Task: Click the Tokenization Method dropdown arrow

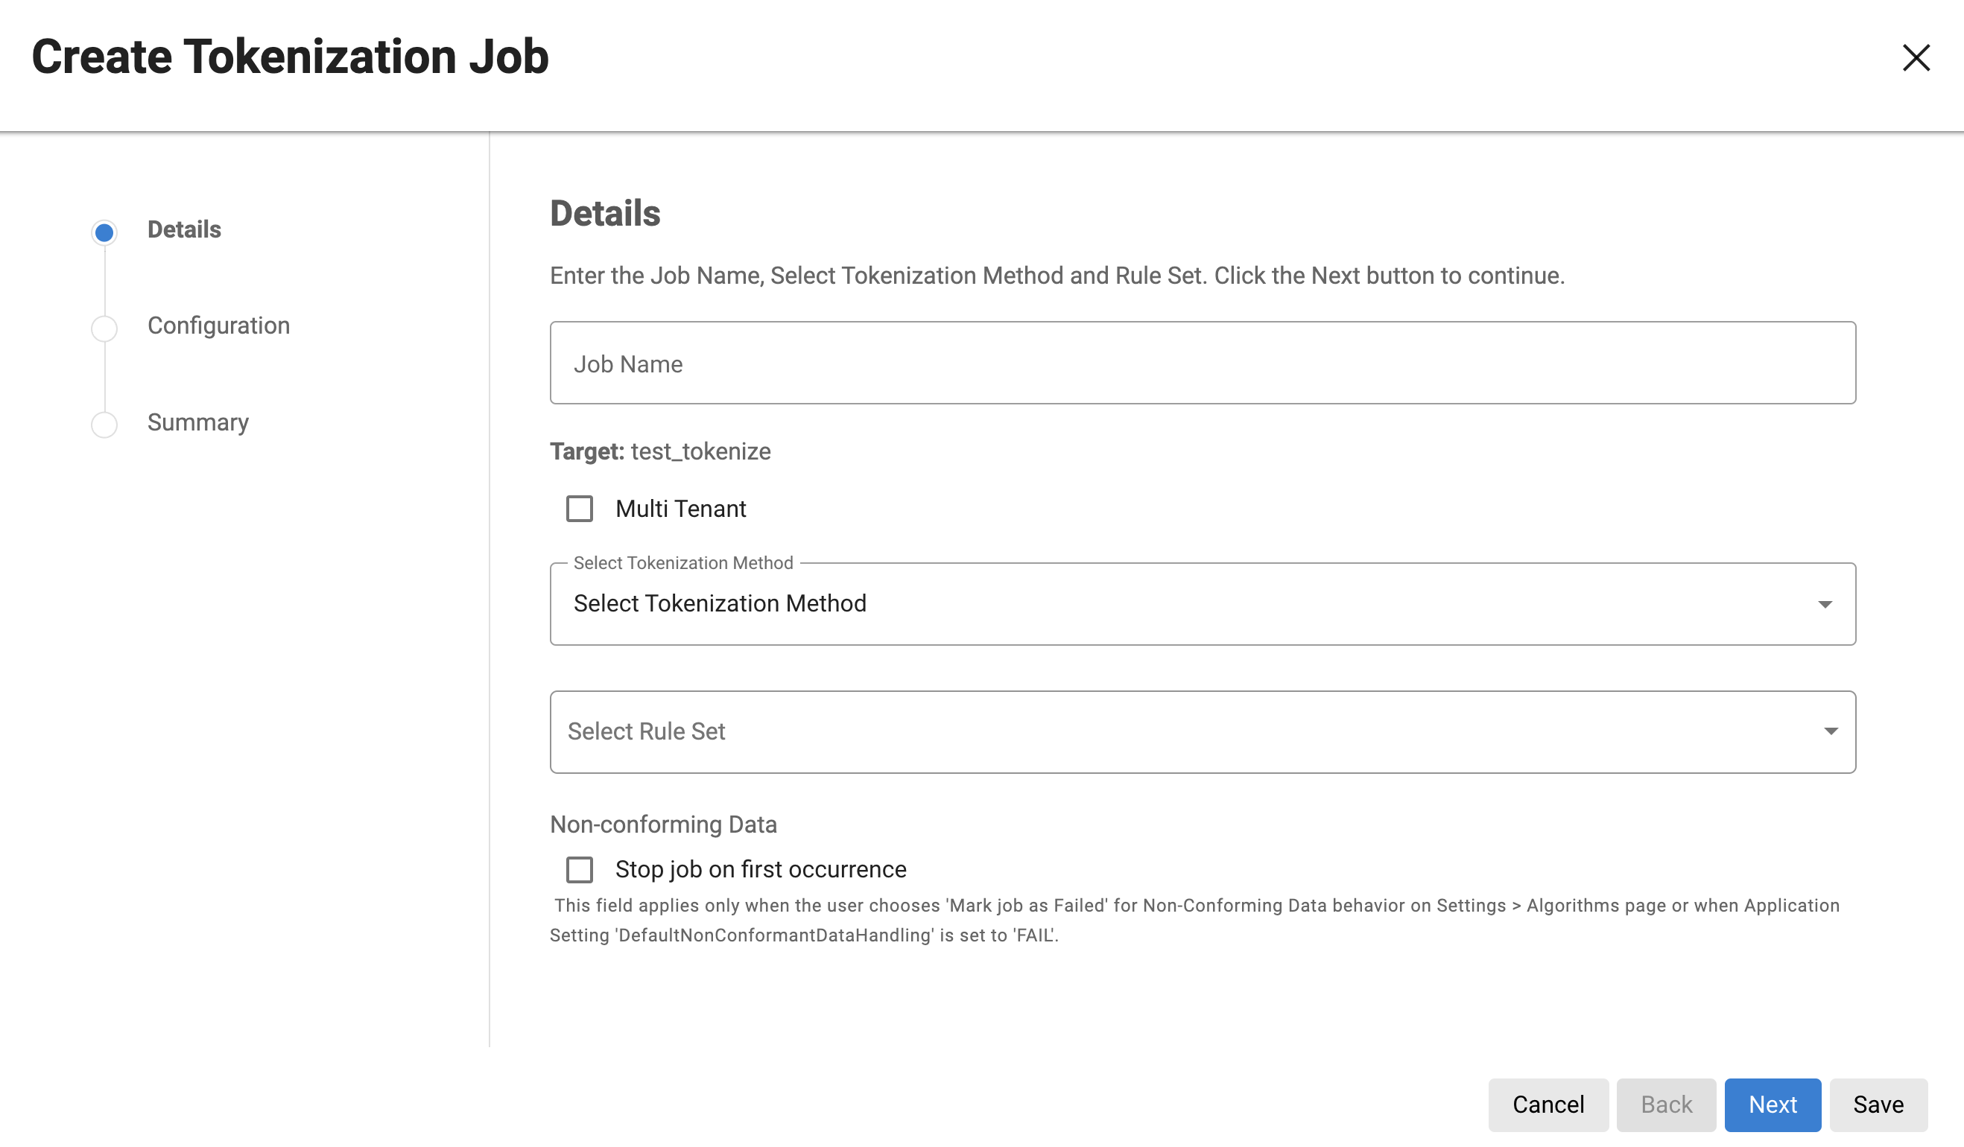Action: [x=1825, y=605]
